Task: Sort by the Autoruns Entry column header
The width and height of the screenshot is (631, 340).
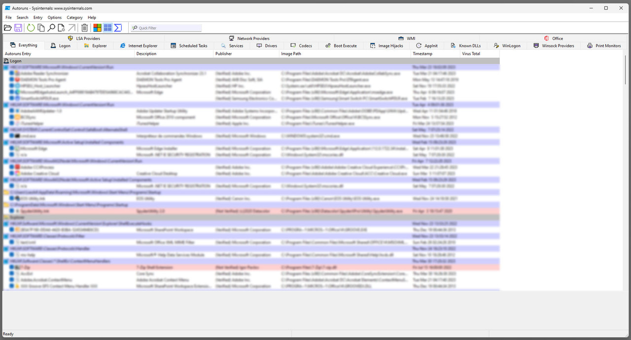Action: pyautogui.click(x=69, y=54)
